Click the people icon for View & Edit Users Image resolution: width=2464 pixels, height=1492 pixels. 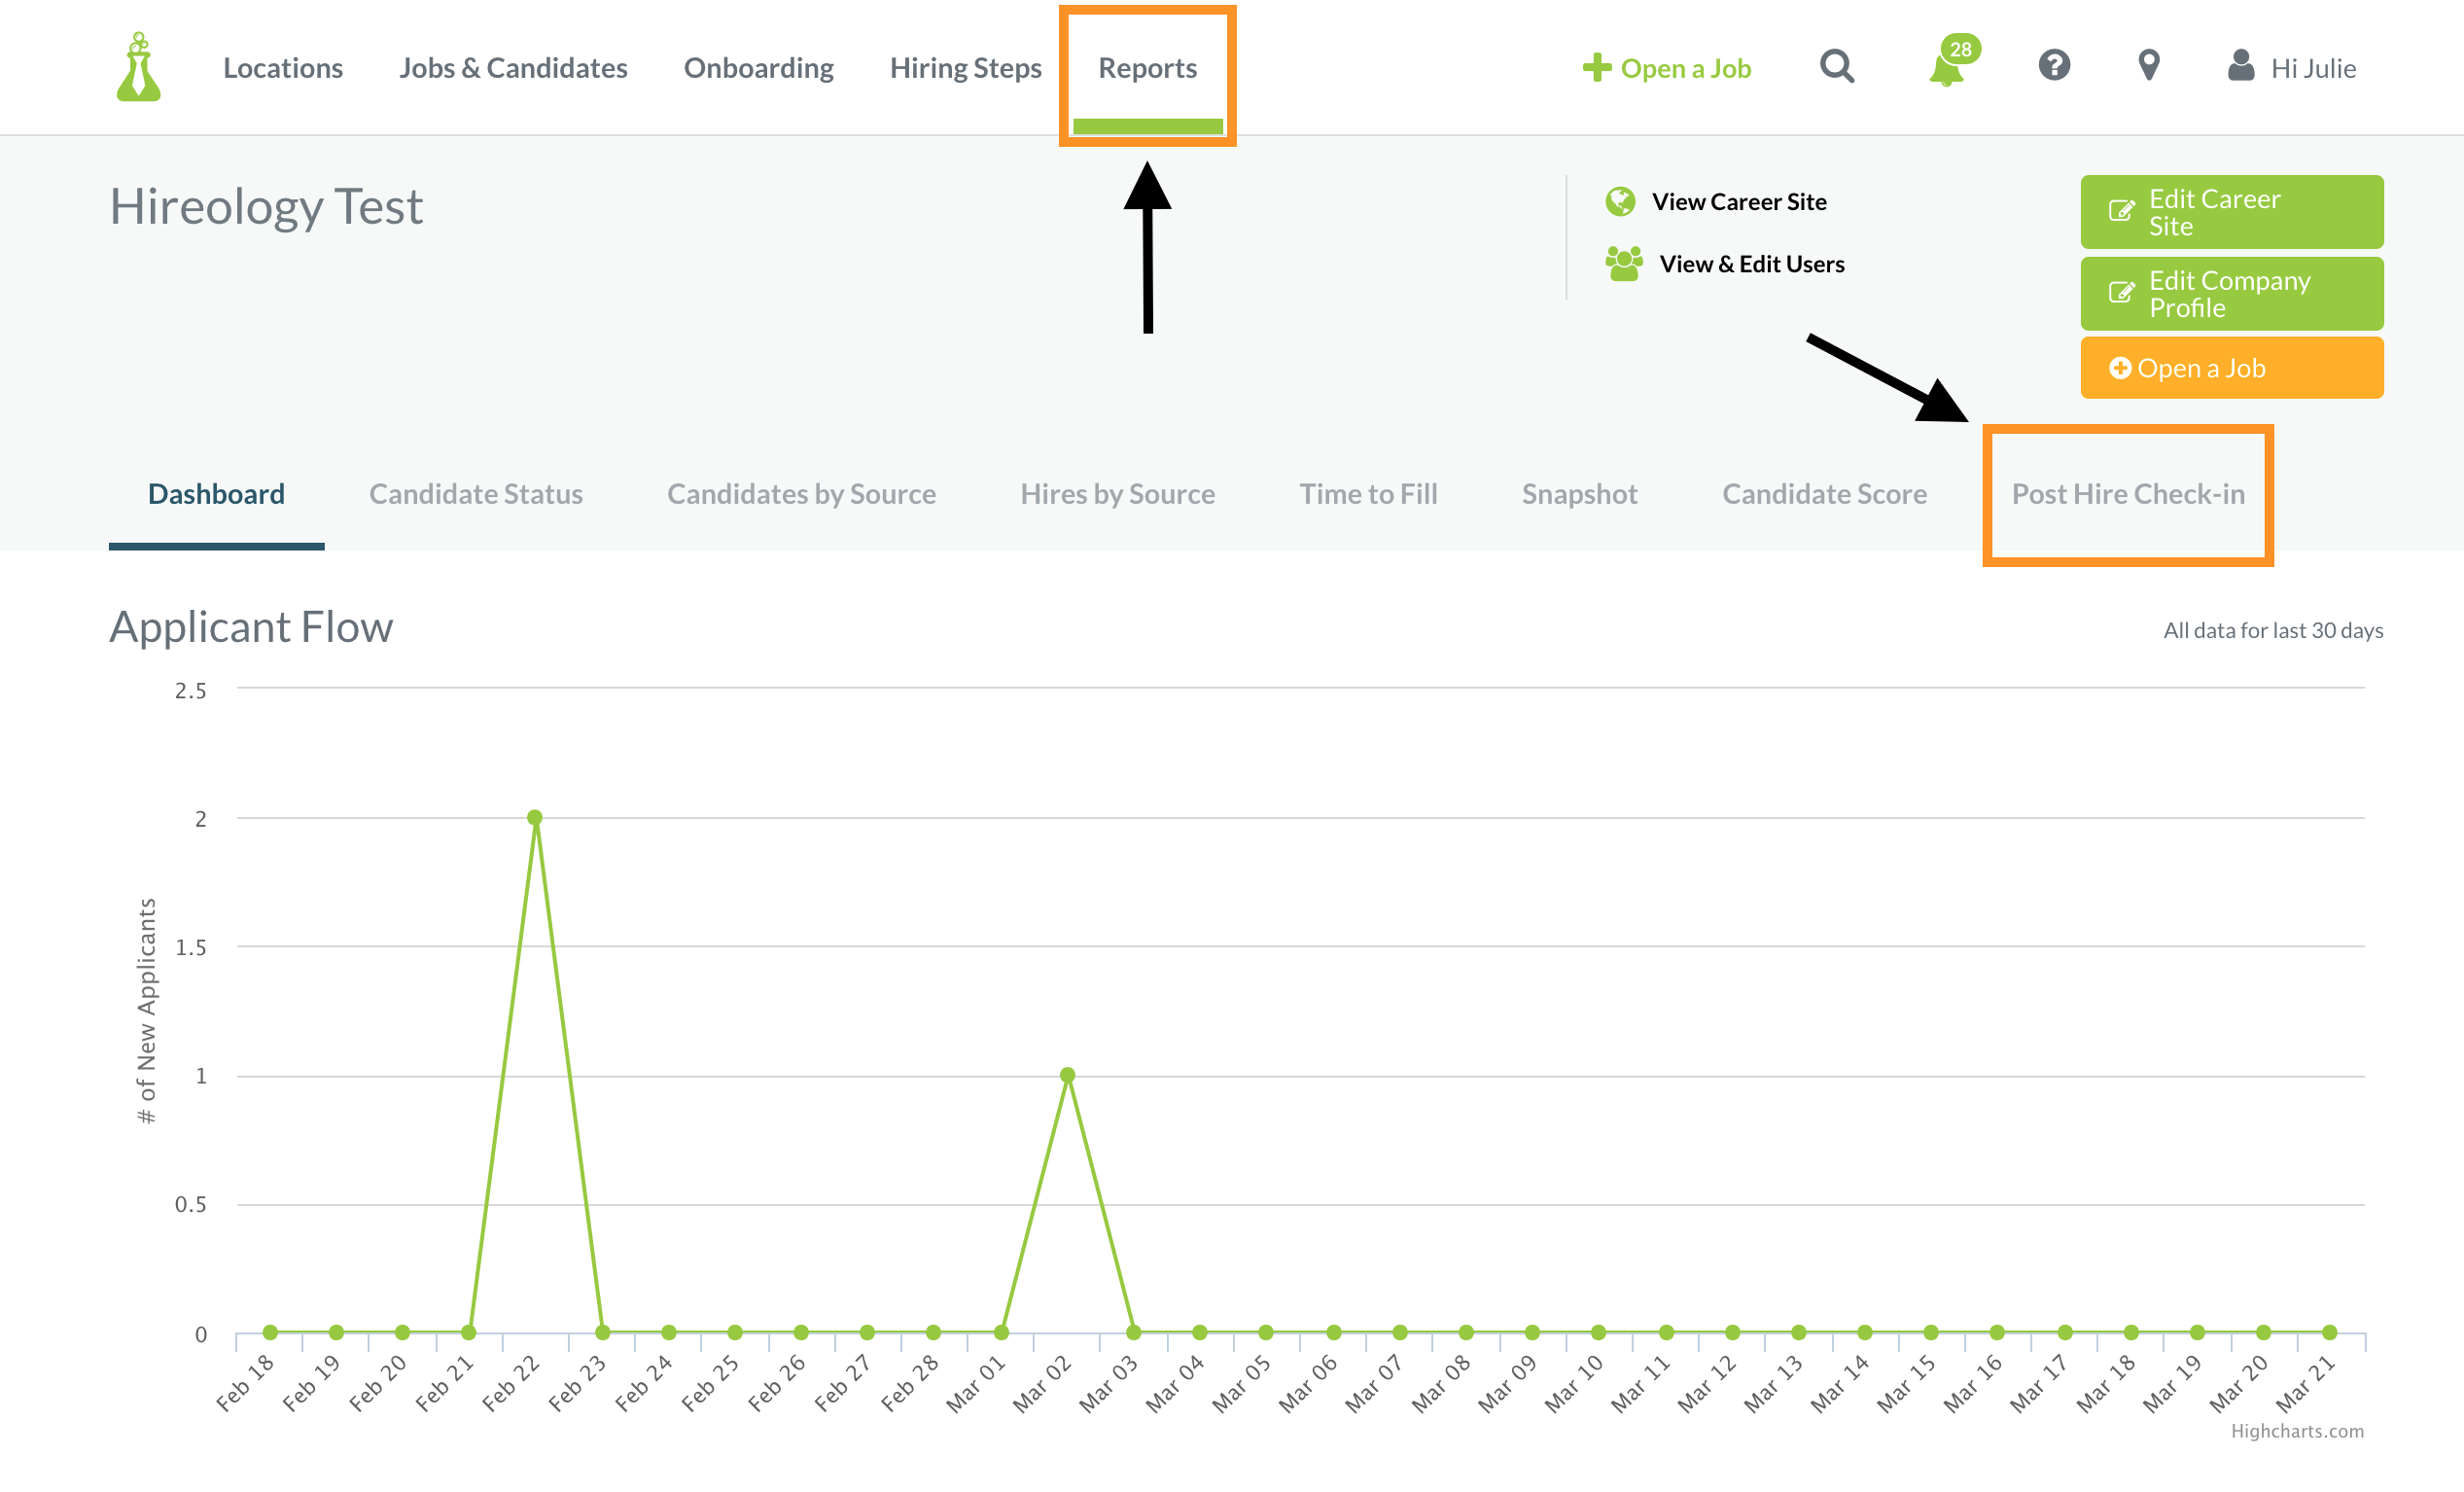(1623, 264)
